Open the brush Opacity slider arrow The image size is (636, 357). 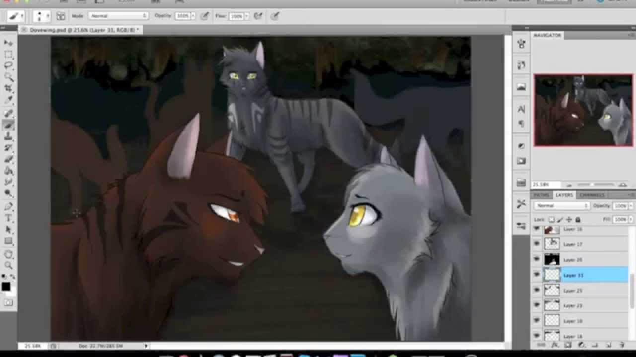coord(193,16)
